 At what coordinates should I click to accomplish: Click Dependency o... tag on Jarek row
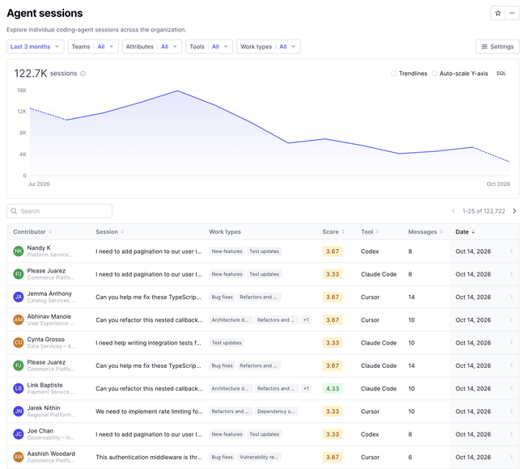click(x=276, y=412)
